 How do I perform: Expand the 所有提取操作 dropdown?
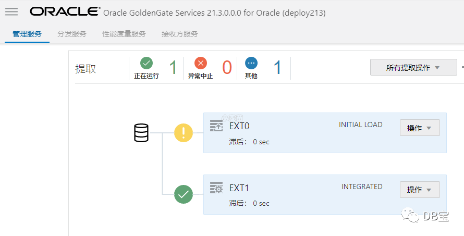[x=413, y=67]
